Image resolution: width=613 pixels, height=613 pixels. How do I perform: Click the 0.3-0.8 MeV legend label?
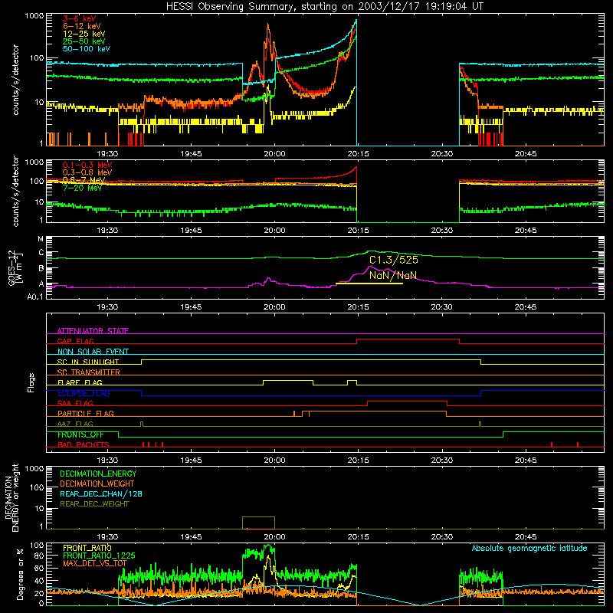[x=87, y=172]
